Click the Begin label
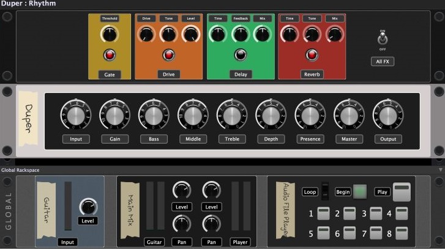Image resolution: width=445 pixels, height=250 pixels. (343, 192)
